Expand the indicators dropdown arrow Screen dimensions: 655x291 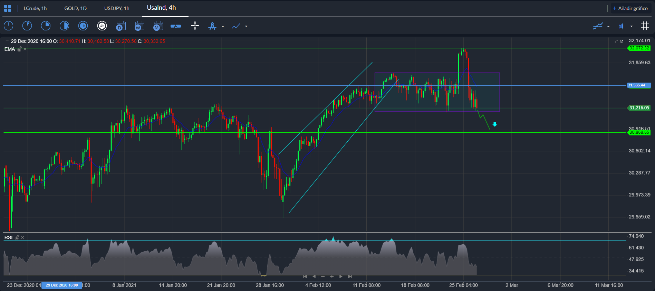click(x=608, y=27)
